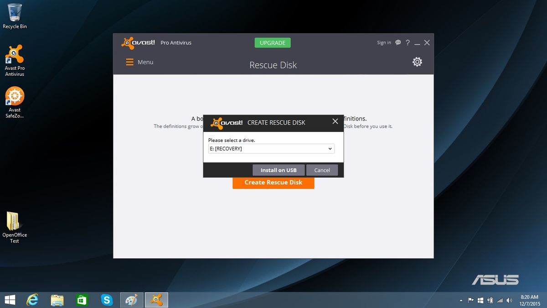Screen dimensions: 547x308
Task: Click the Sign in link
Action: pos(384,42)
